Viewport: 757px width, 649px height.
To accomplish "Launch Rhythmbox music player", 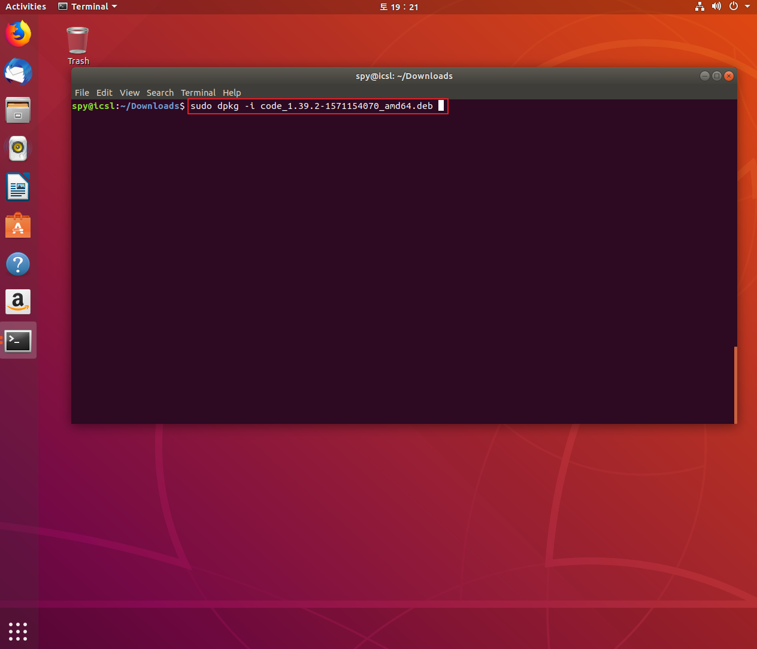I will (18, 148).
